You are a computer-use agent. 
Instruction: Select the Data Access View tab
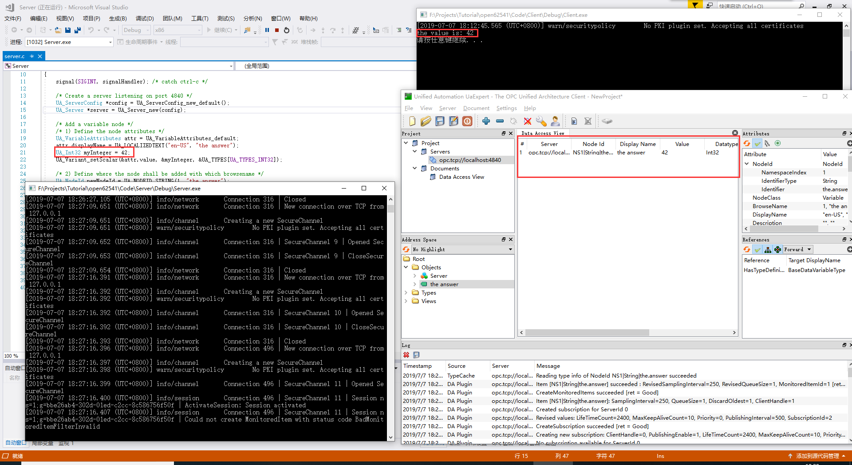pyautogui.click(x=543, y=133)
